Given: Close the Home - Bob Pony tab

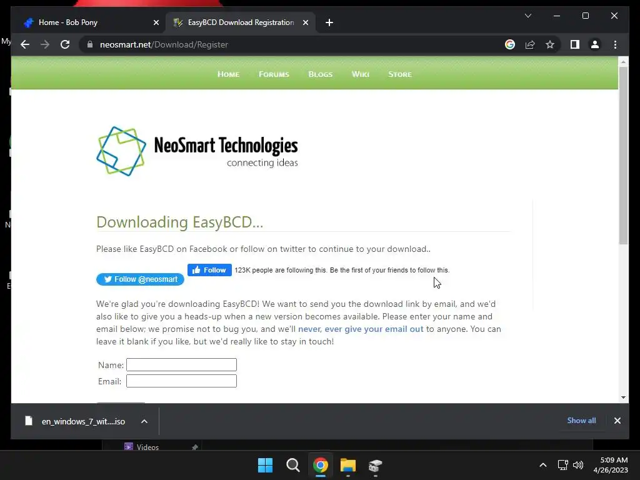Looking at the screenshot, I should point(156,22).
